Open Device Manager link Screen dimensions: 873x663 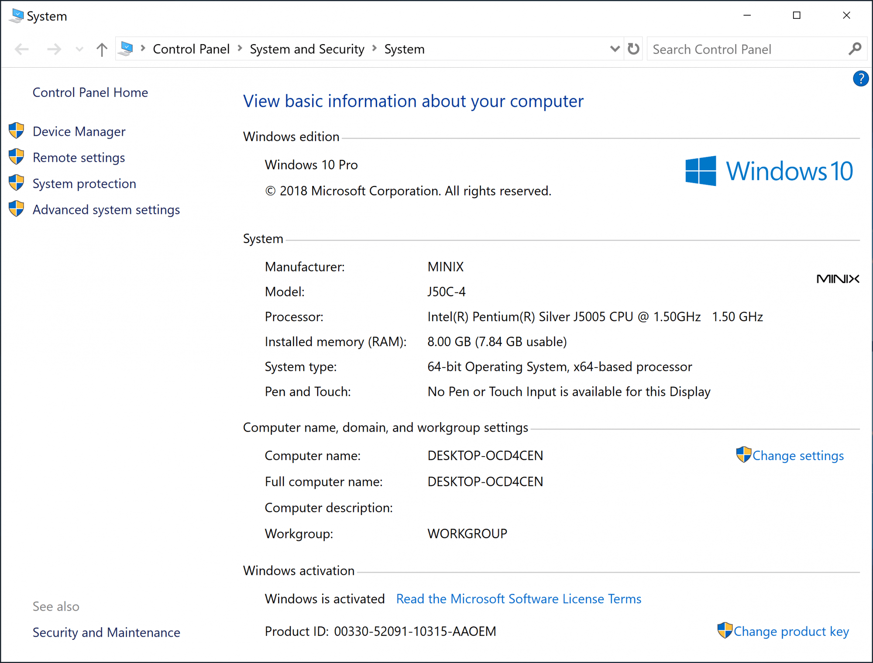coord(79,131)
